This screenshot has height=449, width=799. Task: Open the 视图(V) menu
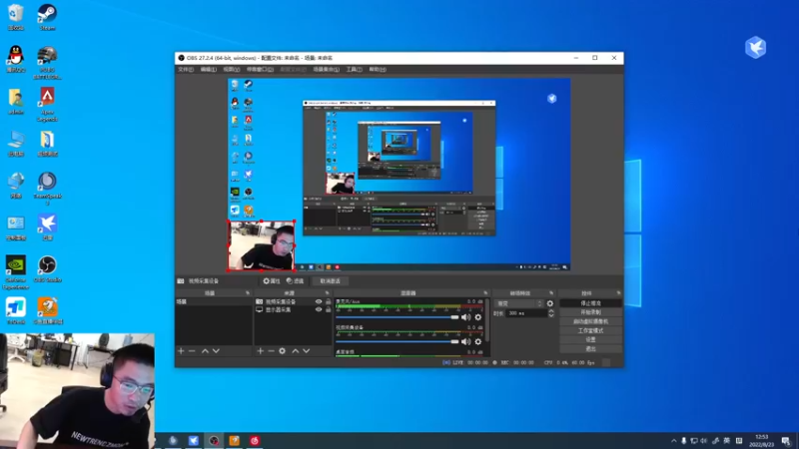[231, 69]
